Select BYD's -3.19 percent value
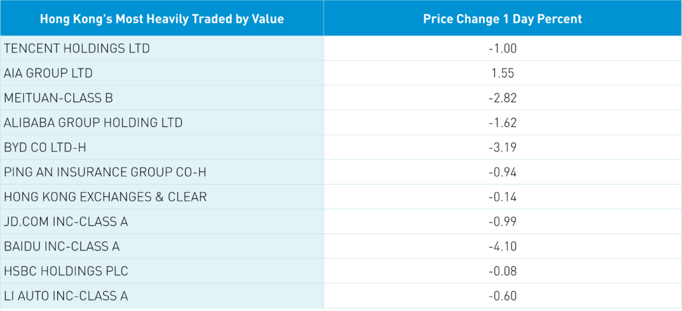Viewport: 682px width, 311px height. click(x=502, y=148)
